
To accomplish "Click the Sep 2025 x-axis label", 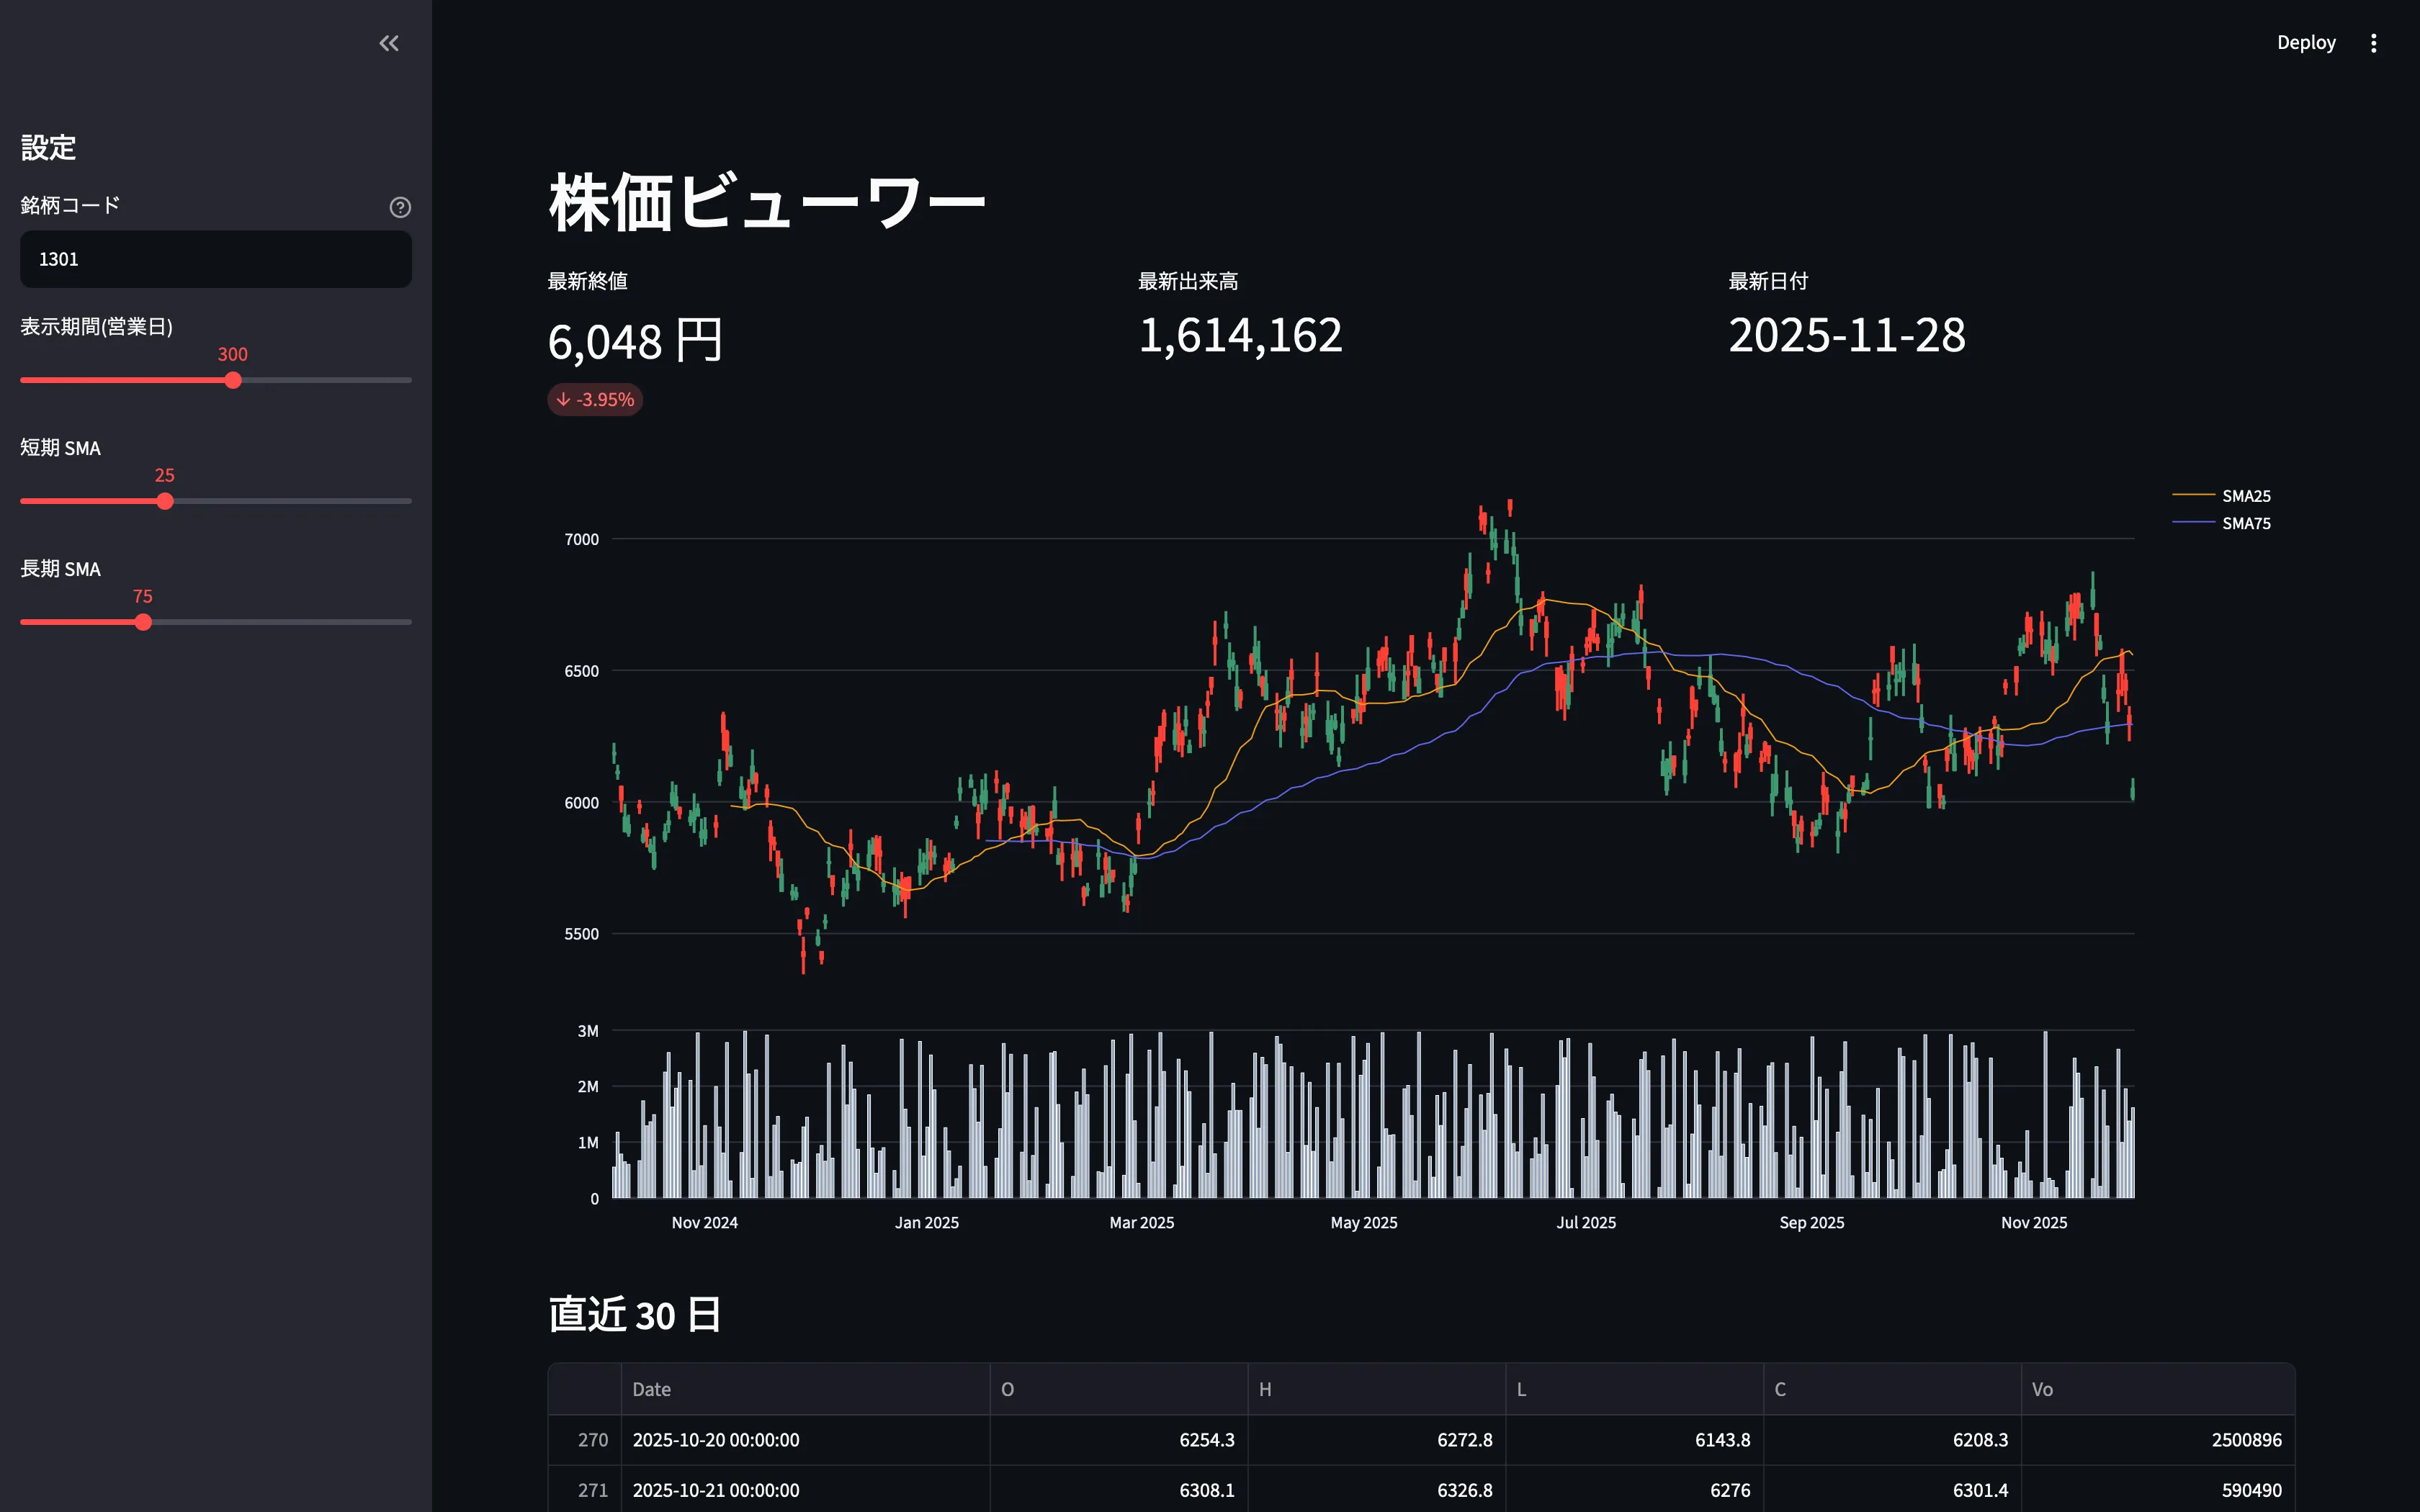I will click(x=1812, y=1222).
